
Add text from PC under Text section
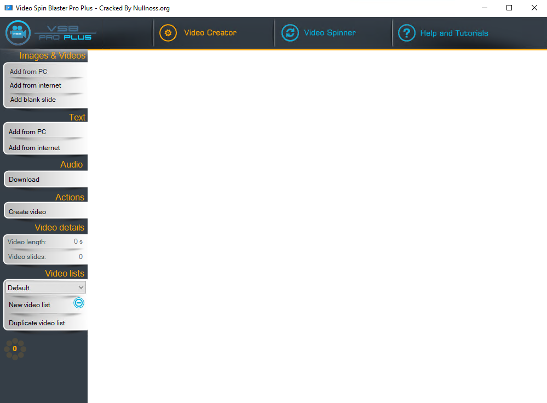[27, 132]
